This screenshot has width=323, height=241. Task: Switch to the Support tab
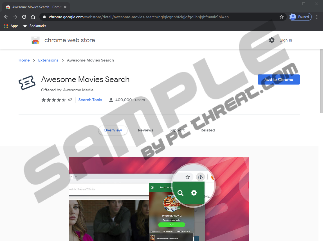[x=177, y=130]
